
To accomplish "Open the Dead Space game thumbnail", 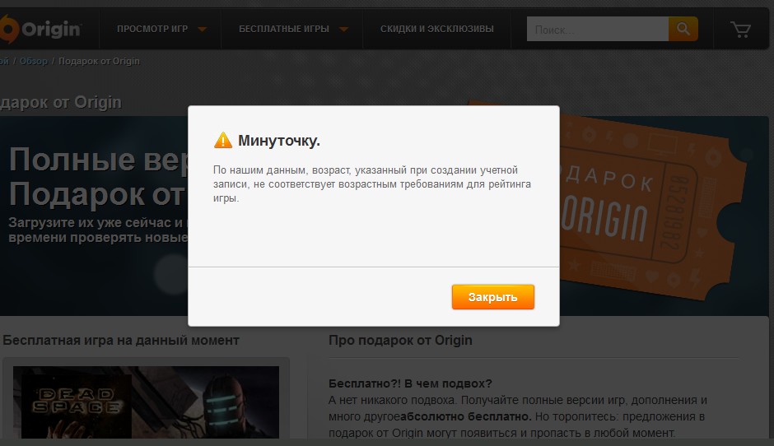I will click(x=146, y=403).
